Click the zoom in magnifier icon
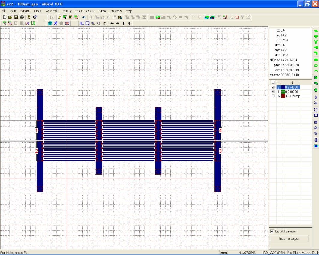The width and height of the screenshot is (319, 255). 93,23
